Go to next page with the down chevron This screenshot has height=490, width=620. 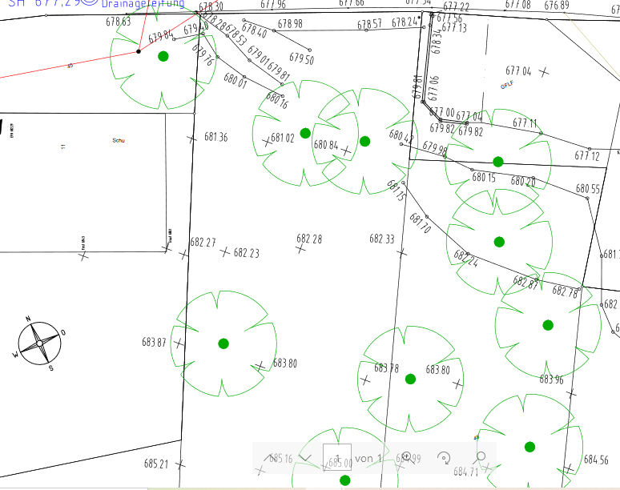[x=304, y=457]
